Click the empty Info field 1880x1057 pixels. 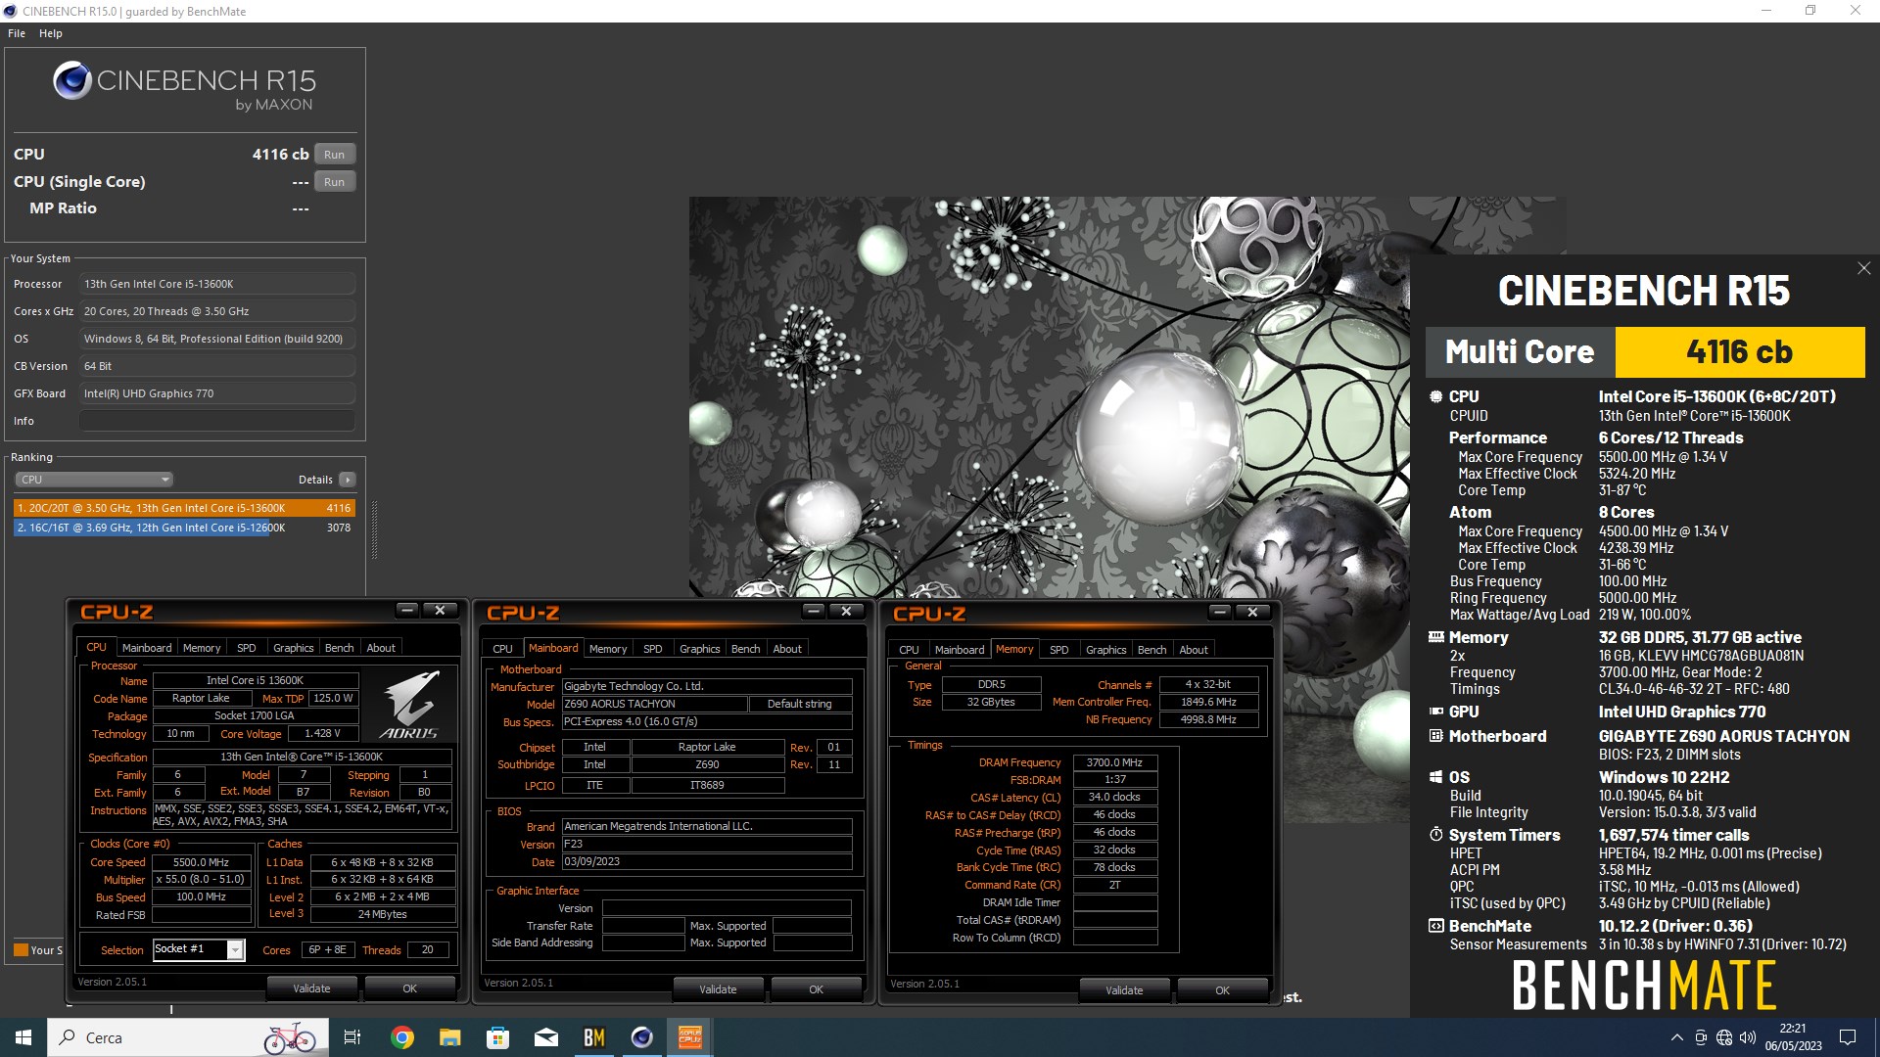(217, 421)
